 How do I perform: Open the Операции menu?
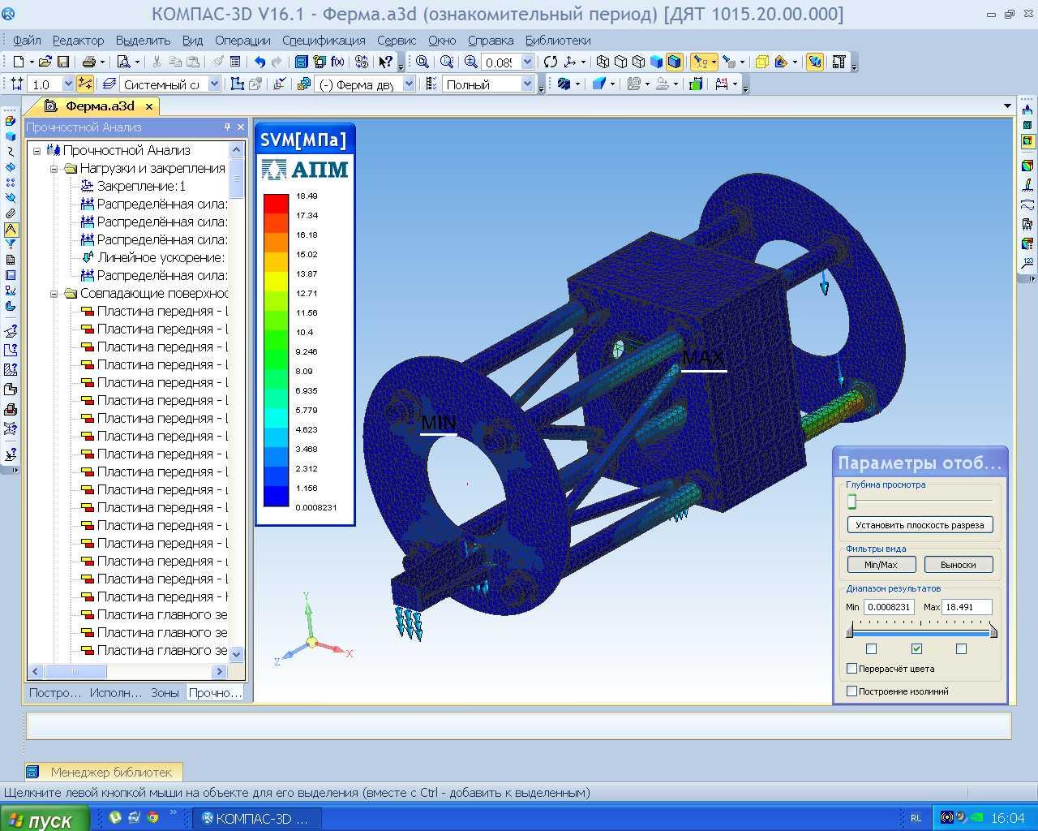coord(242,41)
